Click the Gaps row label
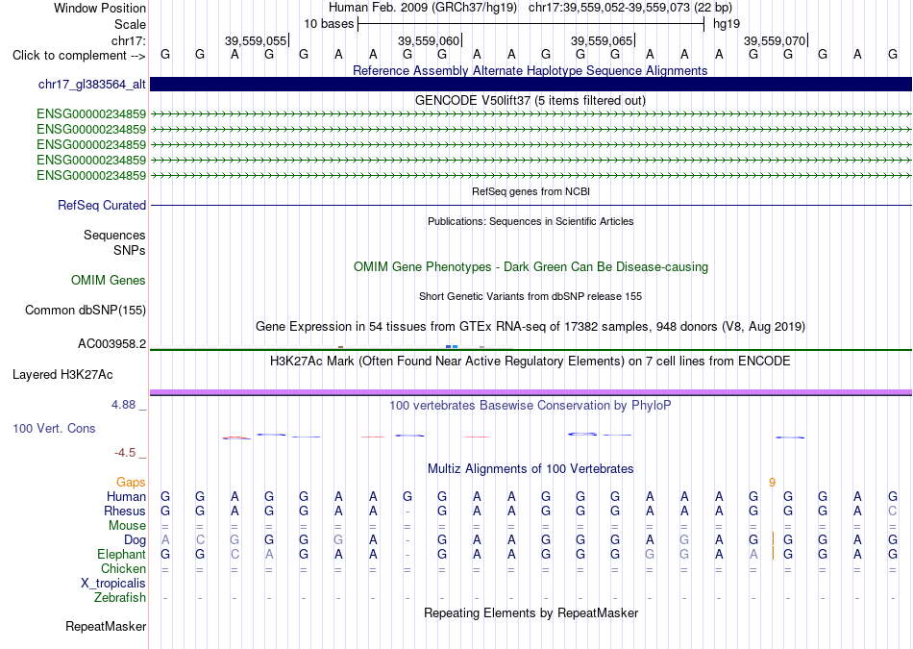This screenshot has height=649, width=913. click(131, 482)
